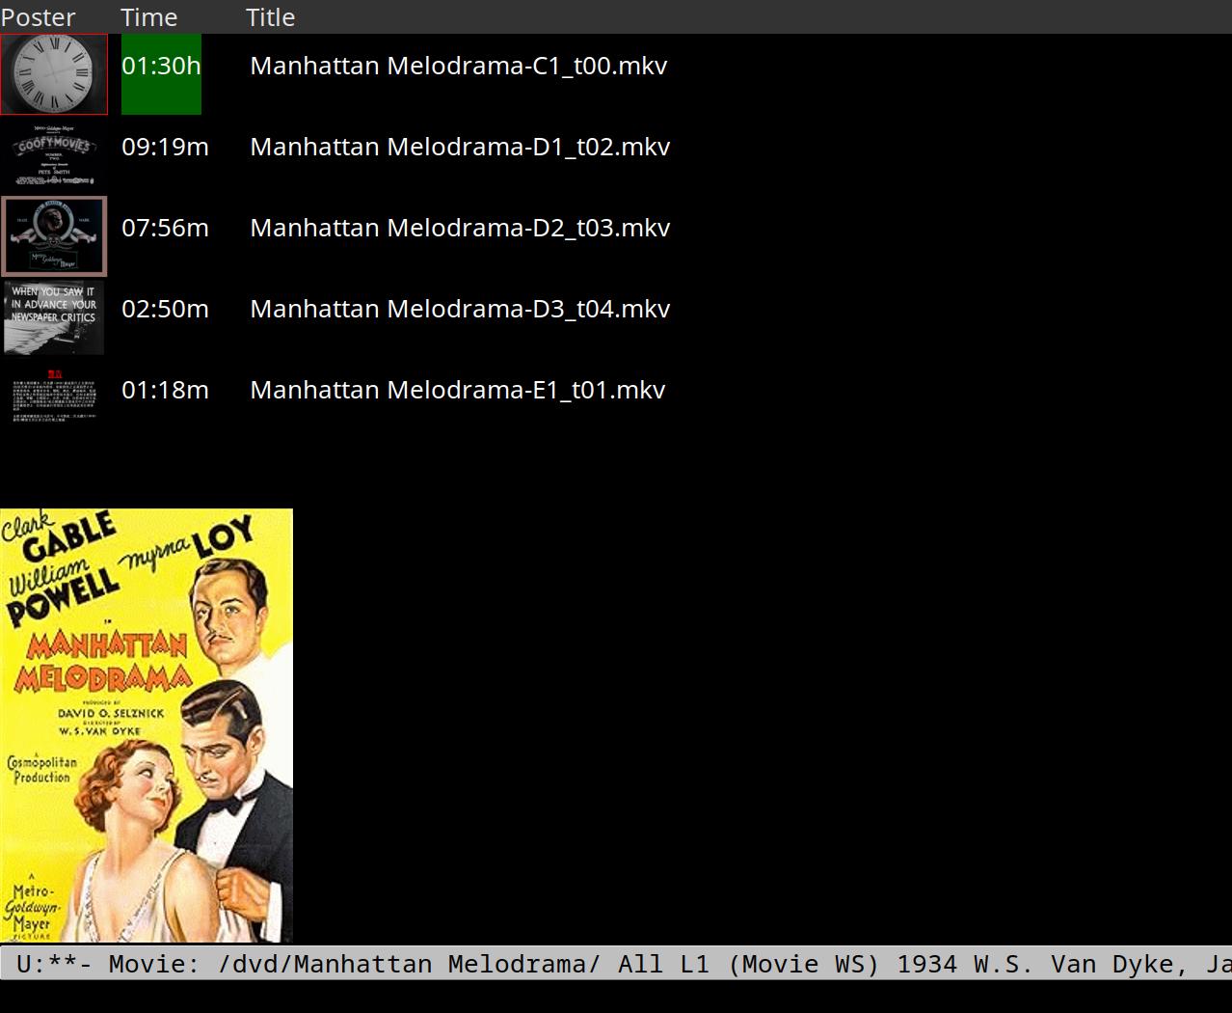This screenshot has width=1232, height=1013.
Task: Select the 'When you saw it' newspaper thumbnail
Action: click(54, 317)
